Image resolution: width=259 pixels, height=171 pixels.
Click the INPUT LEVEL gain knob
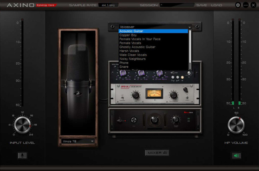(22, 125)
